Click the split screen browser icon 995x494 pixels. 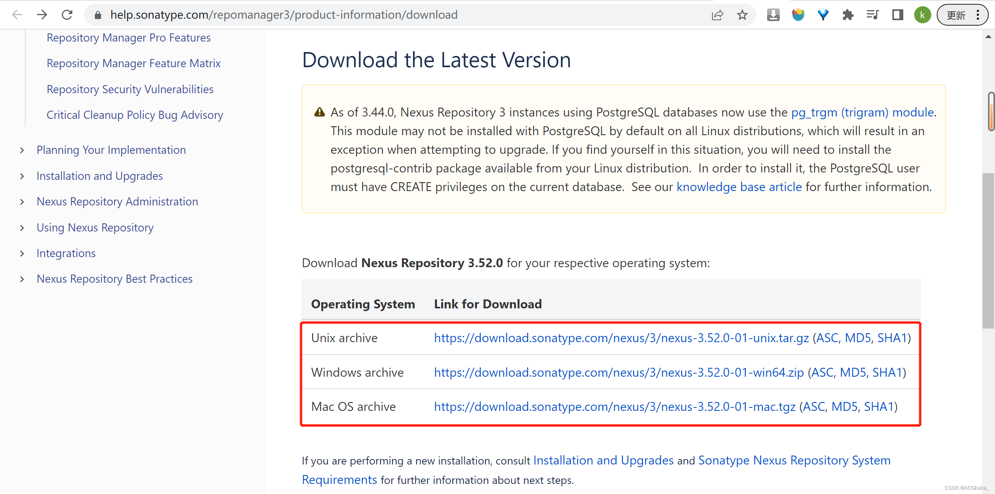pos(898,14)
